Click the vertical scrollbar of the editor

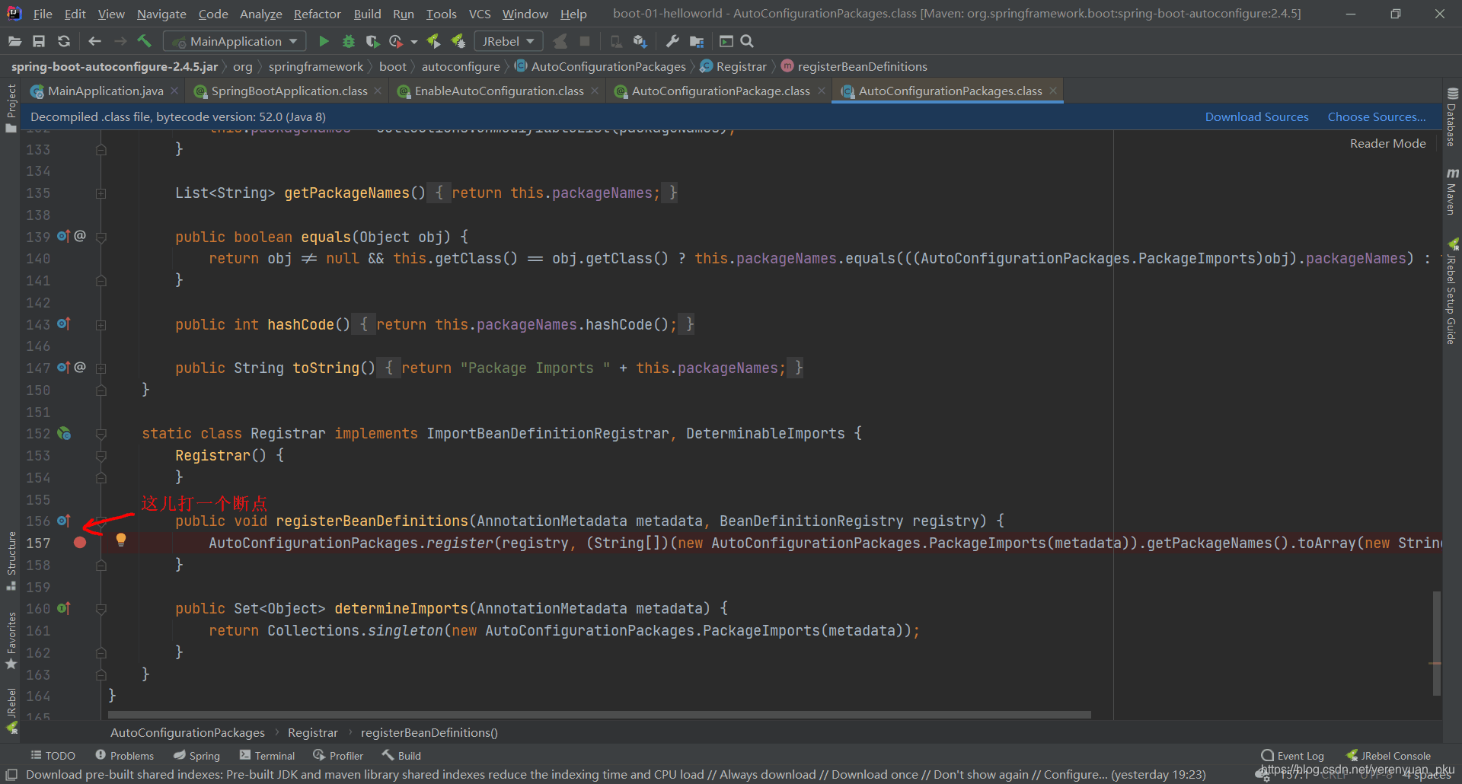click(1436, 643)
